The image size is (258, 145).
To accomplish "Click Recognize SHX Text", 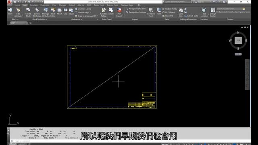I will tap(136, 8).
